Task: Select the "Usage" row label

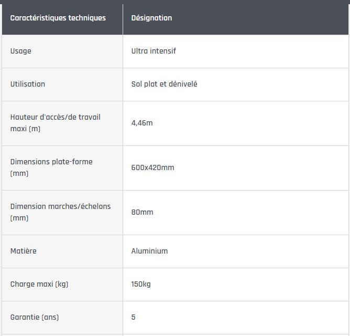Action: (x=21, y=51)
